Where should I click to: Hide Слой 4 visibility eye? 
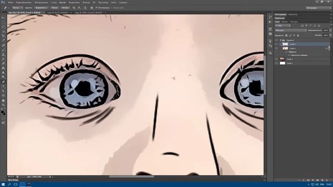click(276, 48)
